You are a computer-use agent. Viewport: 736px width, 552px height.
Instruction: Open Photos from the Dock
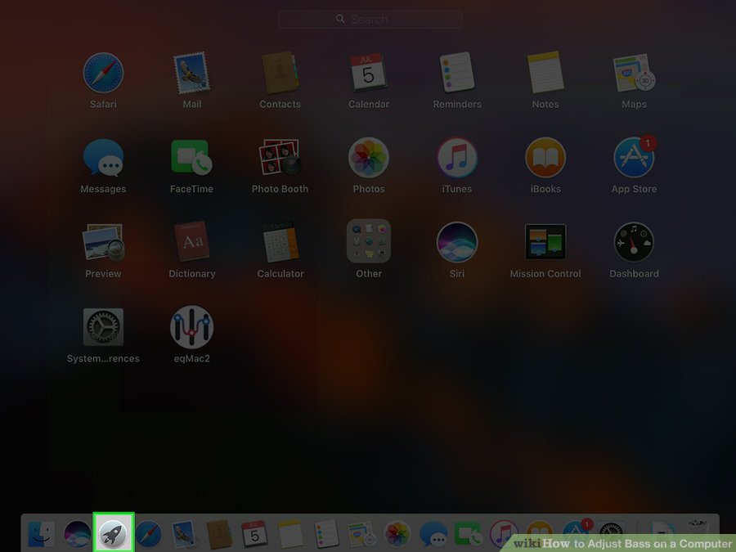point(397,534)
